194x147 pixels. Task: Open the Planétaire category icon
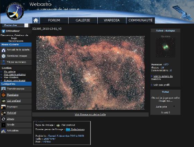point(3,95)
